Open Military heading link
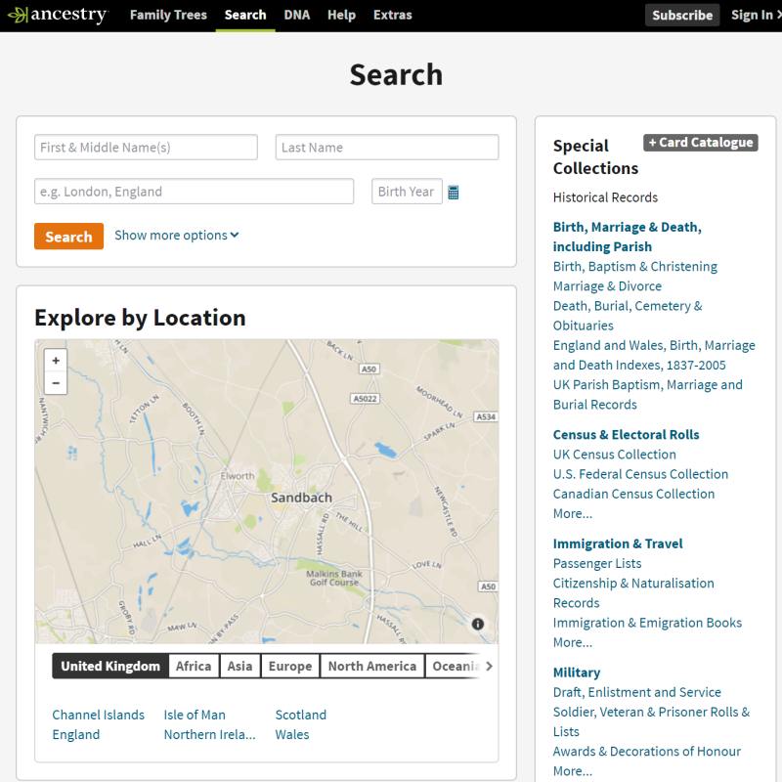782x782 pixels. (x=577, y=673)
